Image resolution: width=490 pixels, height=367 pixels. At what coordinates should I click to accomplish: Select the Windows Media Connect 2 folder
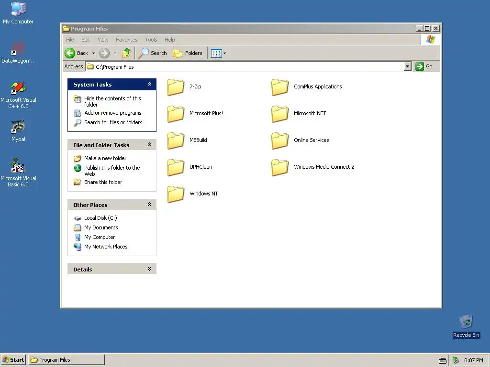click(280, 167)
